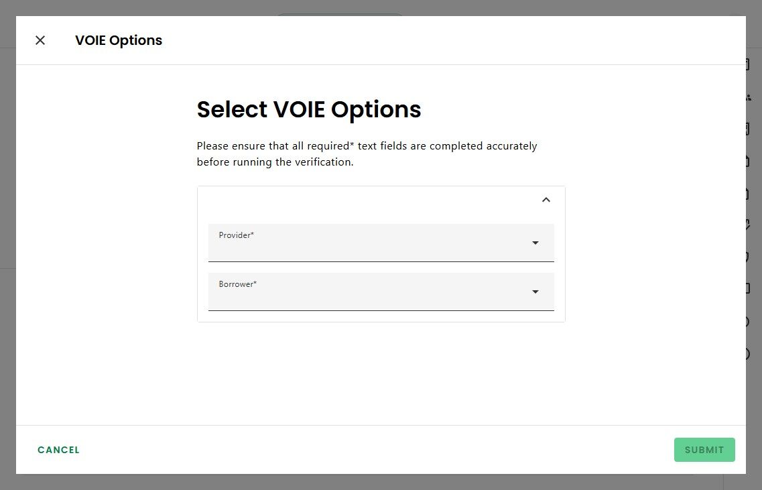
Task: Click the bottom circular sidebar icon
Action: [x=747, y=354]
